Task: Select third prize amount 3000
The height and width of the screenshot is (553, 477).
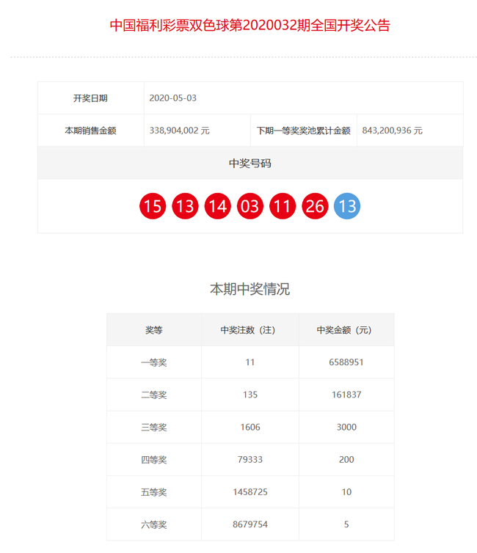Action: tap(346, 427)
